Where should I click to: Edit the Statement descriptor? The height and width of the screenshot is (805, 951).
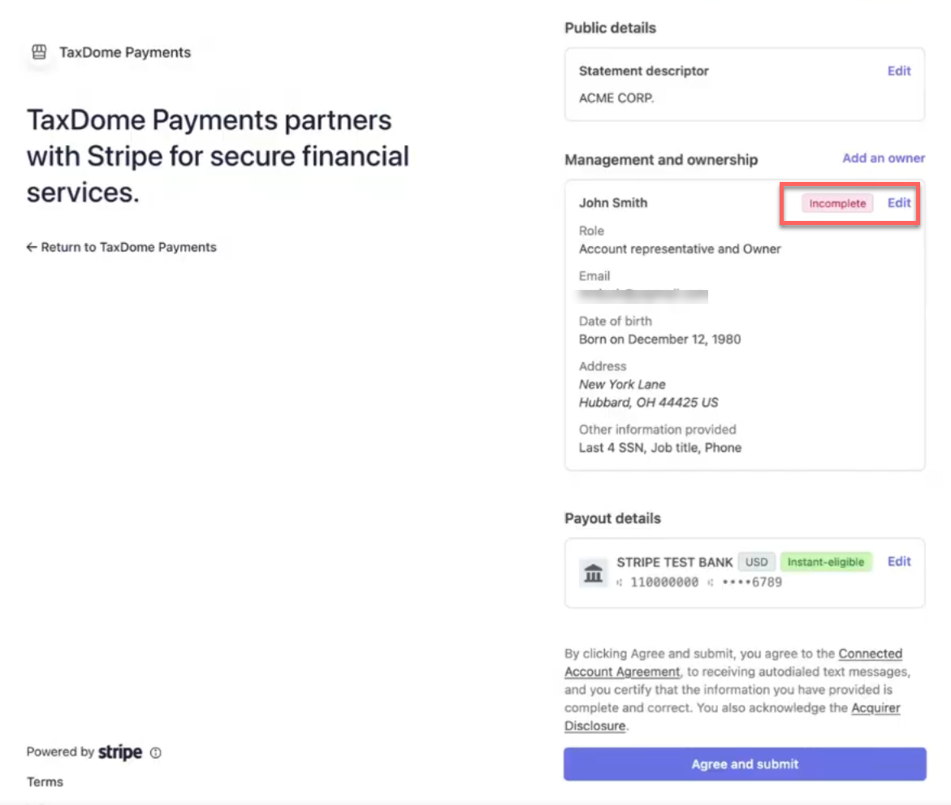click(899, 71)
